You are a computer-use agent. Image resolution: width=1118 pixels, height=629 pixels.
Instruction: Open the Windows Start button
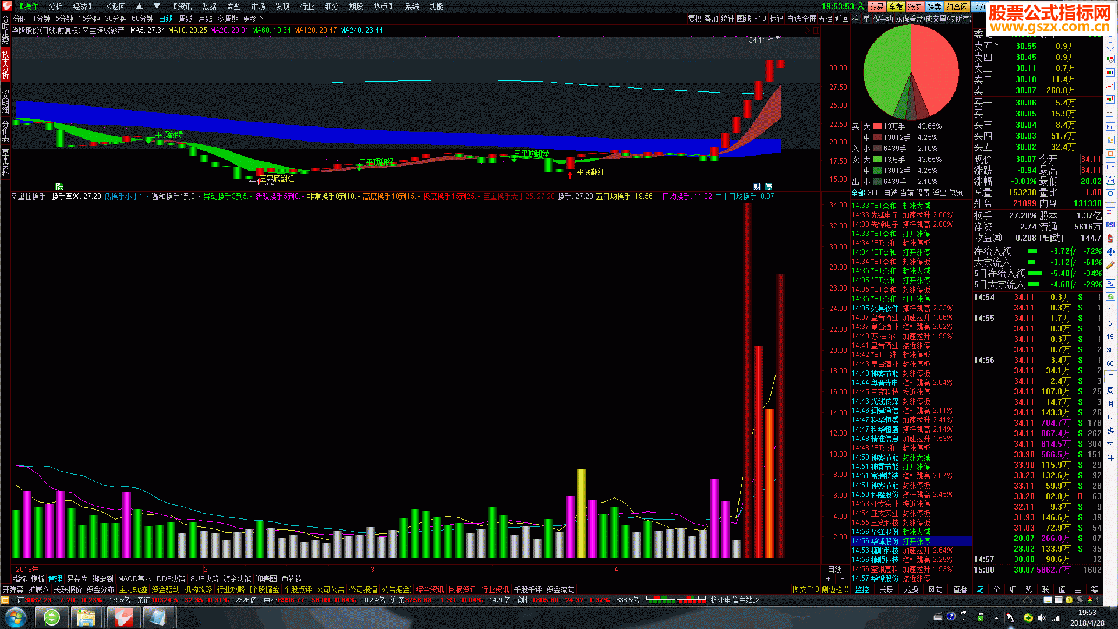coord(15,617)
